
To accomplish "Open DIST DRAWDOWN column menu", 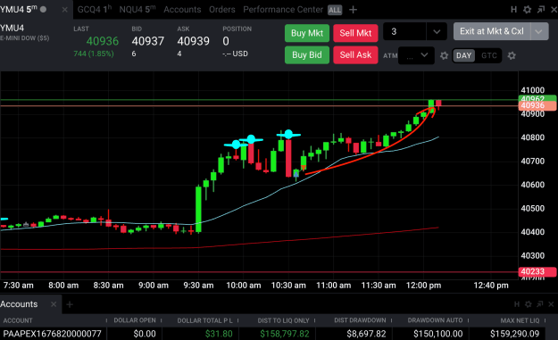I will point(391,320).
